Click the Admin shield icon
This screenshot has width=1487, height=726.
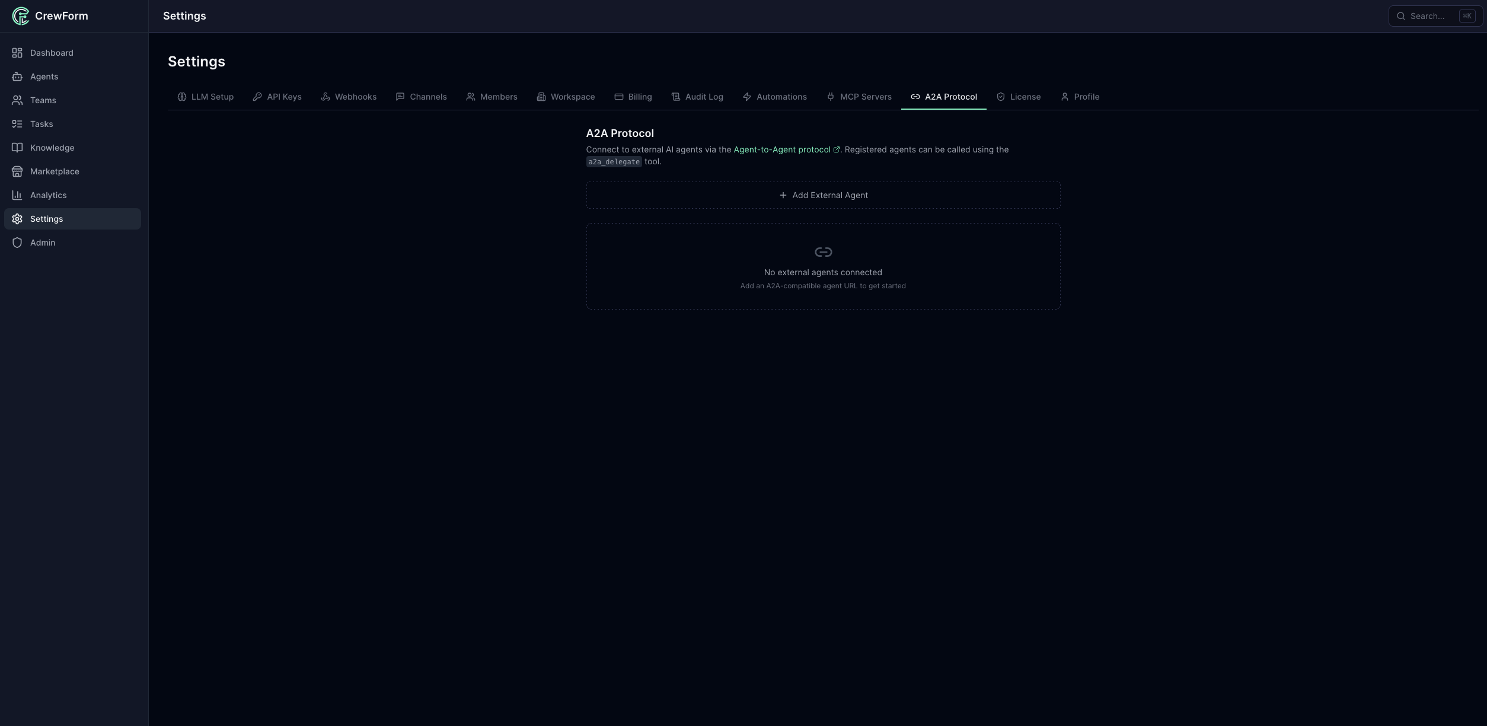pyautogui.click(x=17, y=243)
